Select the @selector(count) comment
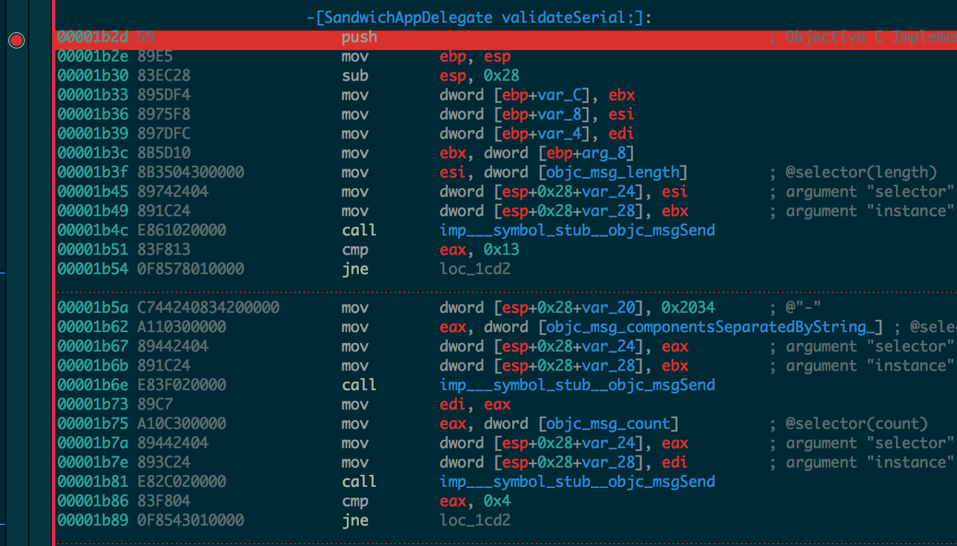 coord(856,424)
